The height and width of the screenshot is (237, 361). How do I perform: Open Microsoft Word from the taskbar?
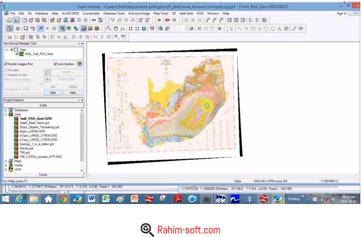point(91,199)
